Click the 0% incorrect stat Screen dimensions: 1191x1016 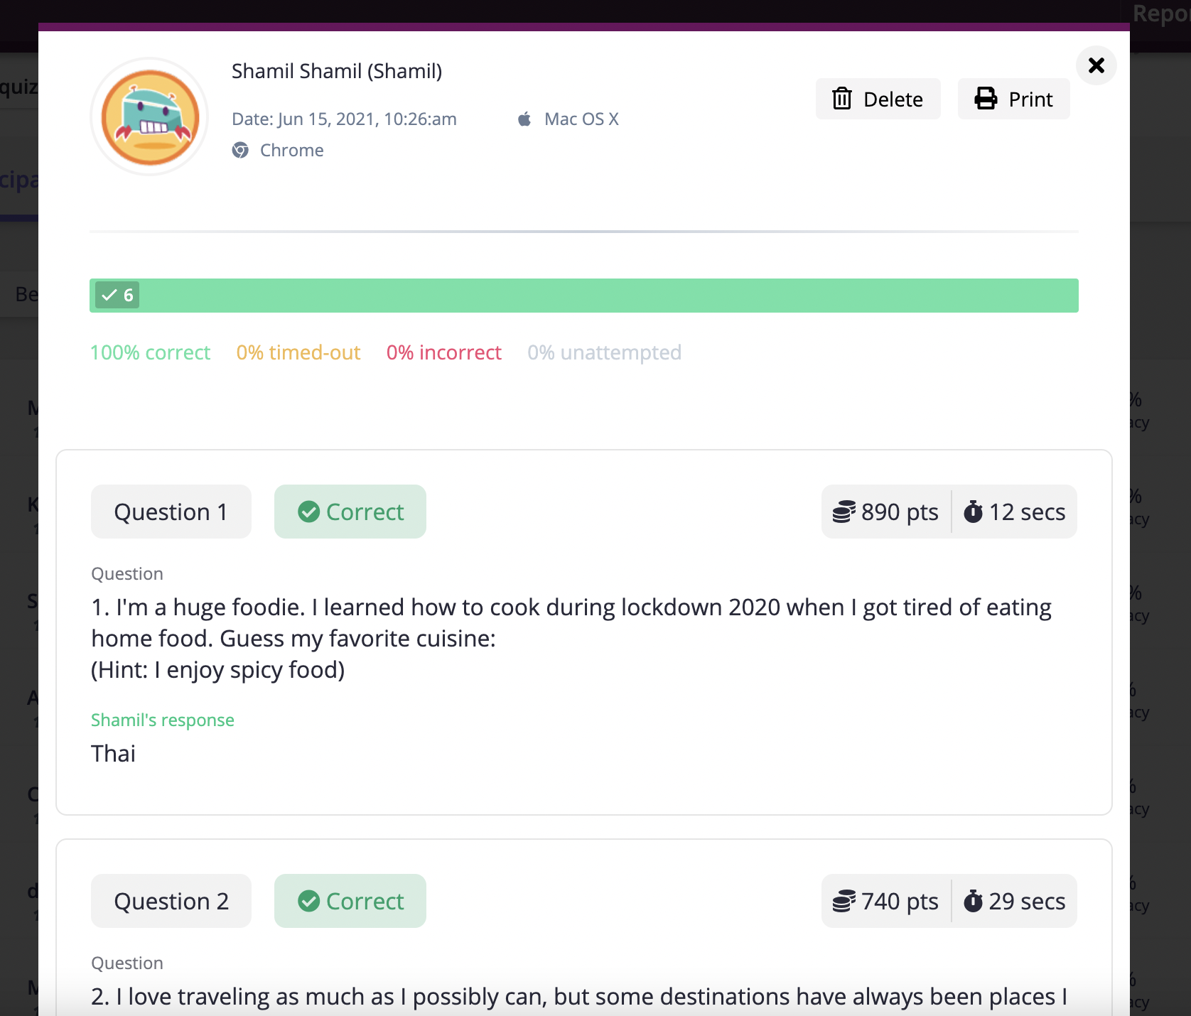(x=444, y=352)
